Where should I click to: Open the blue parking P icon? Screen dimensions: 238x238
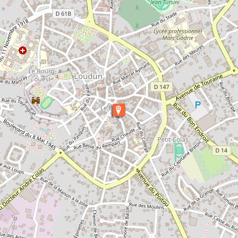[x=198, y=105]
